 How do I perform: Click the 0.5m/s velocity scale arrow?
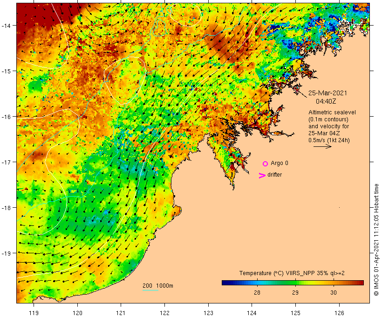click(x=322, y=146)
